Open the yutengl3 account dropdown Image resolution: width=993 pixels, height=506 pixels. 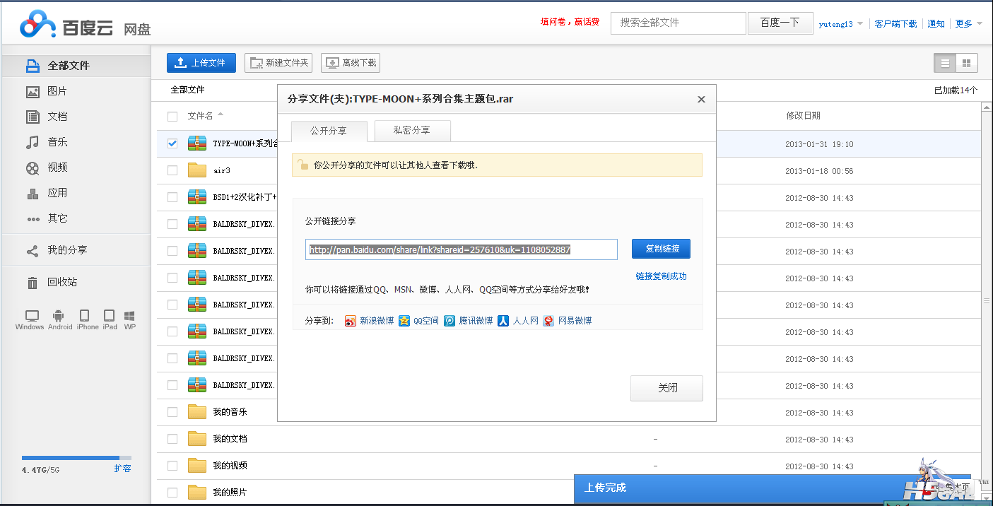(x=840, y=24)
